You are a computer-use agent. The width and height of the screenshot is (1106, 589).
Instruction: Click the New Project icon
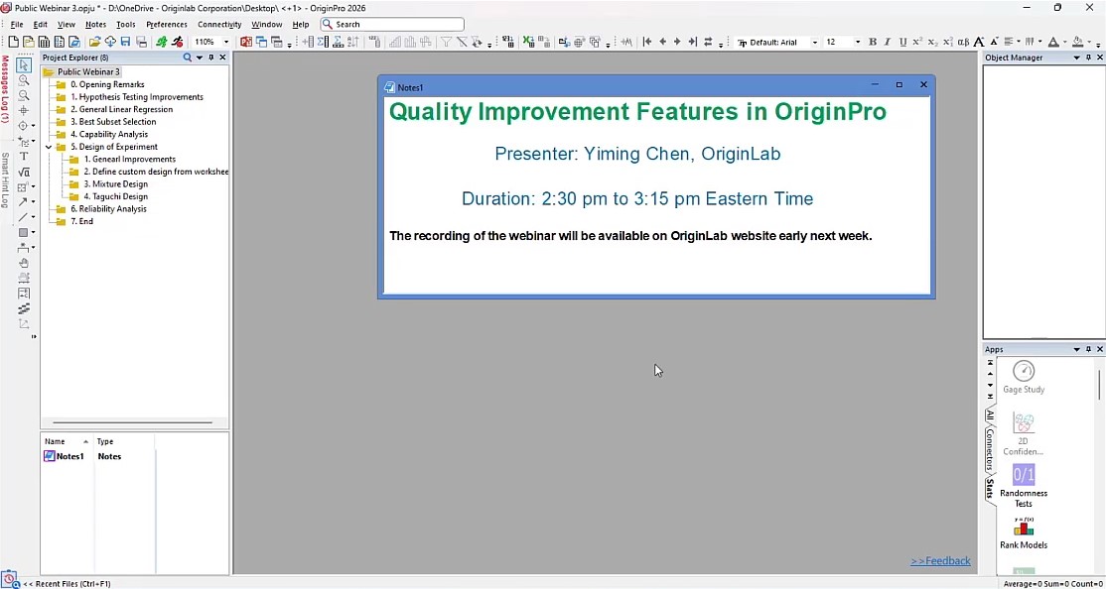(13, 42)
